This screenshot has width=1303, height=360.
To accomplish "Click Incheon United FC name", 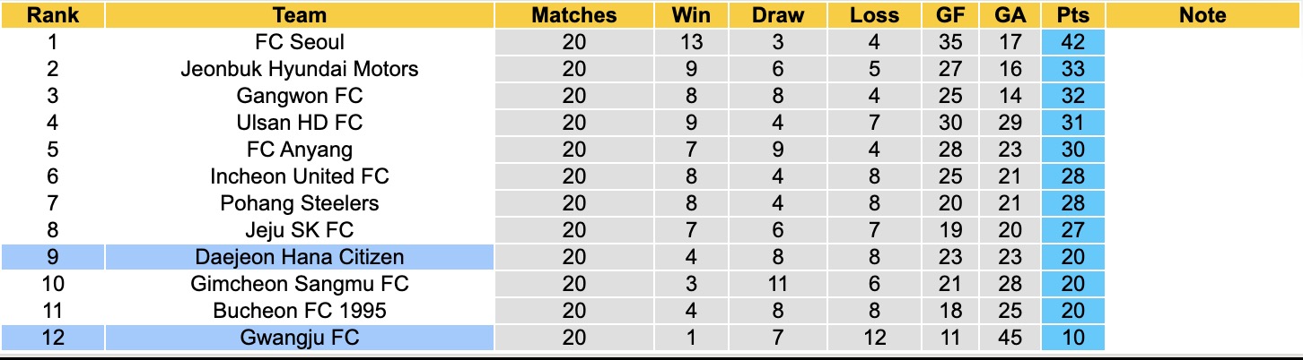I will pyautogui.click(x=300, y=176).
